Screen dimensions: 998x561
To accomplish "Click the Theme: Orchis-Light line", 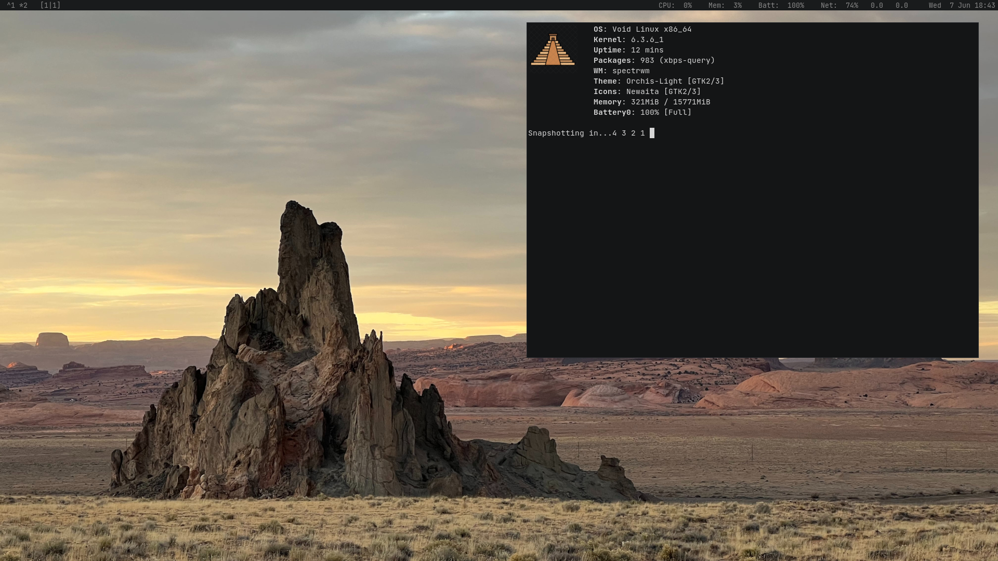I will click(659, 82).
